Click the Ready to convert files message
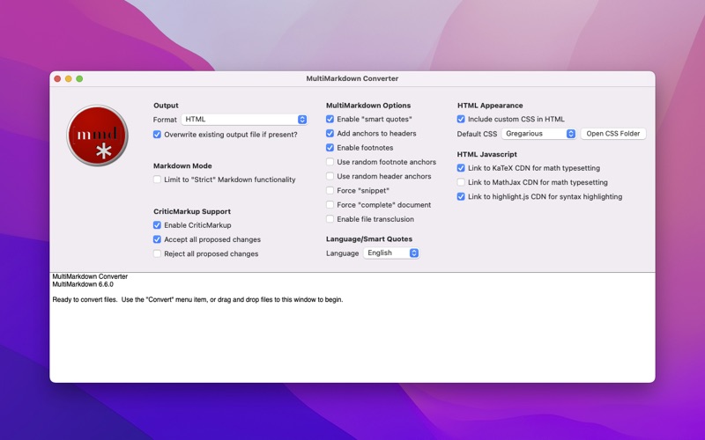Viewport: 705px width, 440px height. [x=197, y=299]
